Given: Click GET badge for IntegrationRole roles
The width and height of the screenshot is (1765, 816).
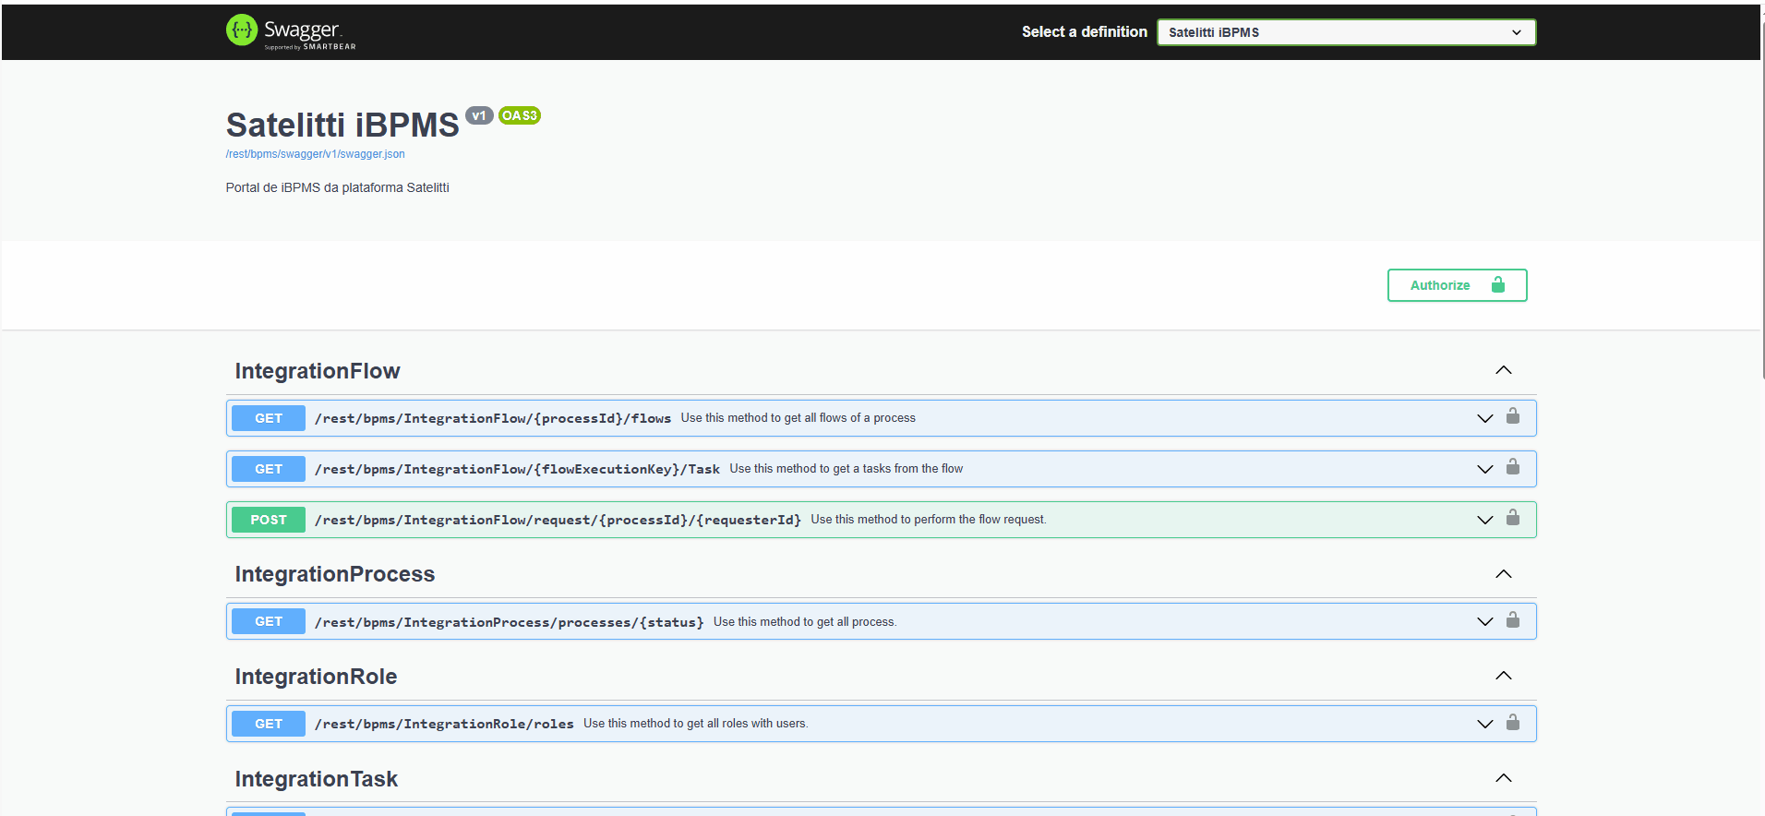Looking at the screenshot, I should 269,724.
